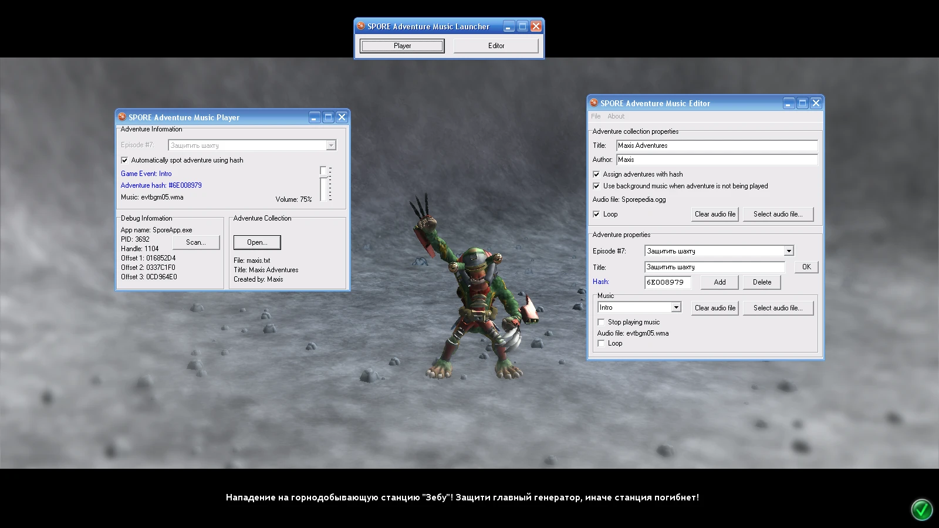Viewport: 939px width, 528px height.
Task: Minimize the SPORE Adventure Music Player window
Action: pyautogui.click(x=315, y=117)
